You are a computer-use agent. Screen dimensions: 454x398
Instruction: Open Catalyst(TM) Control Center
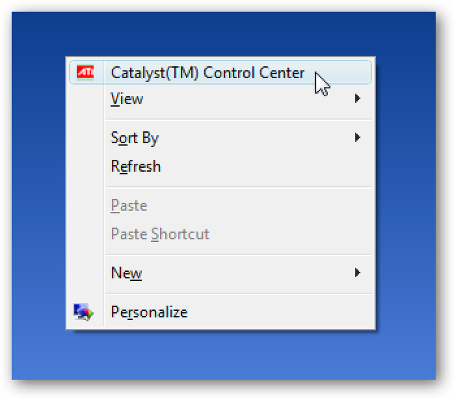220,72
